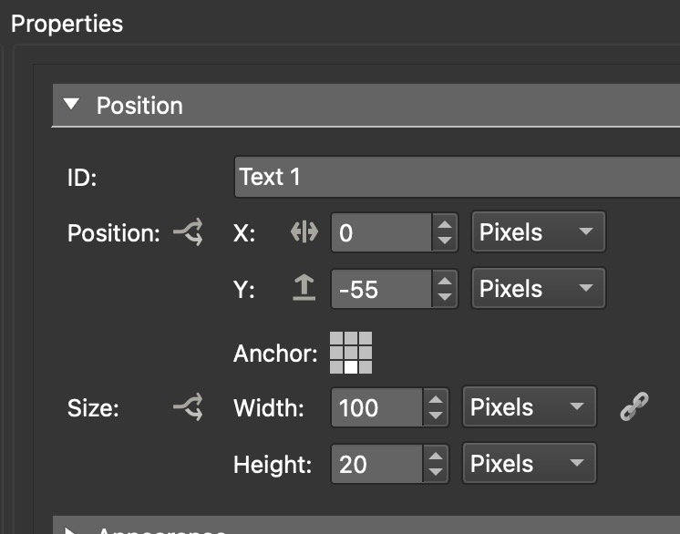
Task: Click the Width value field
Action: [x=376, y=407]
